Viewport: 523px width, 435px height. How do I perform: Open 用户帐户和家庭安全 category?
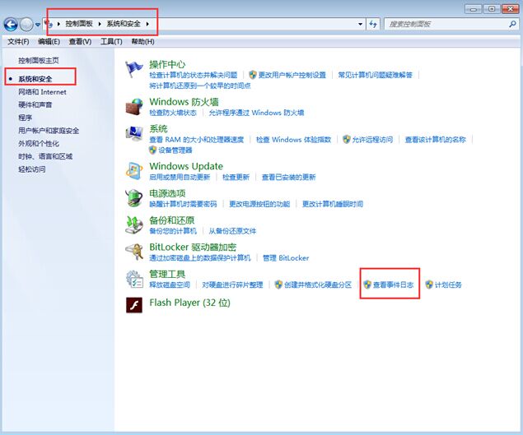coord(49,131)
